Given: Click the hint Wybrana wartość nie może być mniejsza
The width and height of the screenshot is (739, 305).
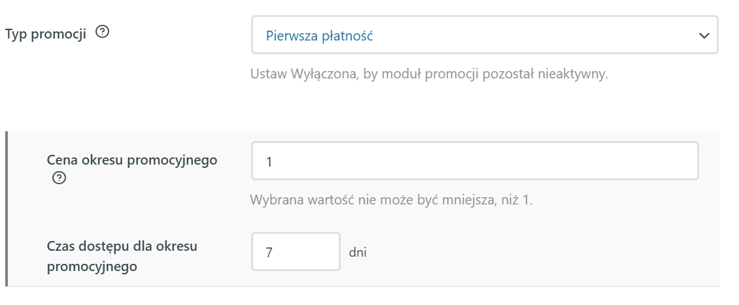Looking at the screenshot, I should click(390, 200).
